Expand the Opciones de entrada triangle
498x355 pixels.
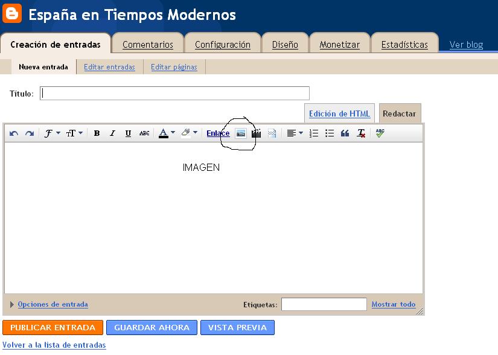[11, 304]
